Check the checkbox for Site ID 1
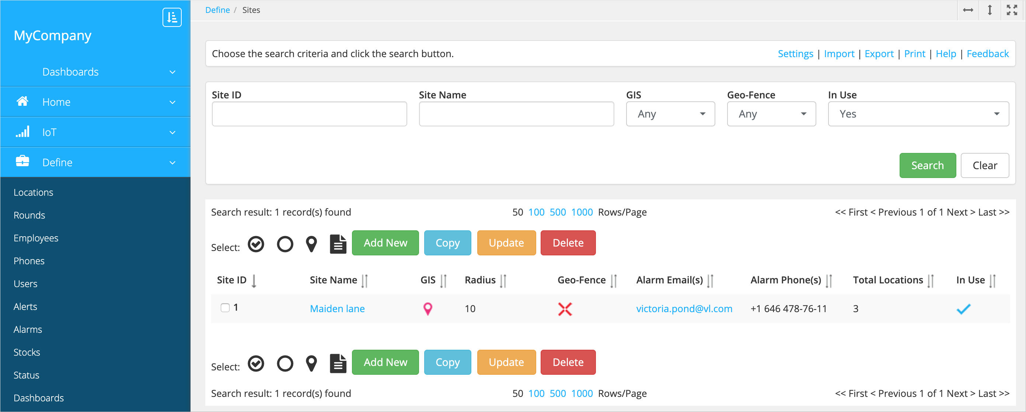 click(x=225, y=308)
